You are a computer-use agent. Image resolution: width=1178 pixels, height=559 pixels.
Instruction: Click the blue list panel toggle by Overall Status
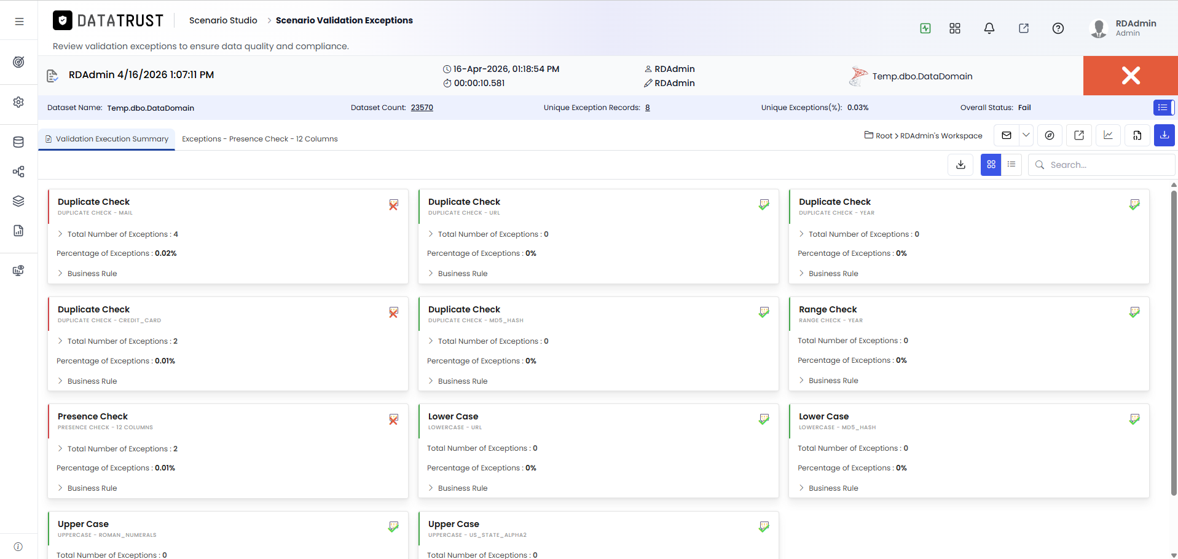tap(1164, 108)
